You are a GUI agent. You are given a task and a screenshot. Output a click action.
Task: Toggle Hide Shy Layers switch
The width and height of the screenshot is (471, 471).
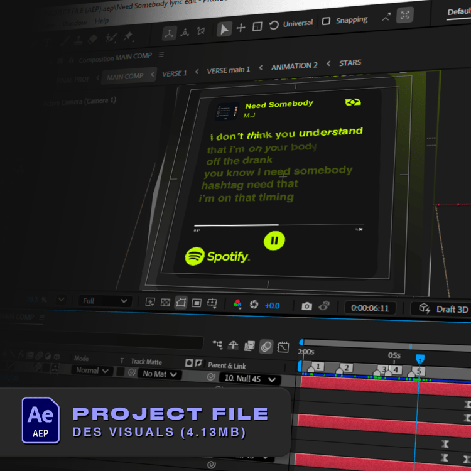(x=233, y=345)
